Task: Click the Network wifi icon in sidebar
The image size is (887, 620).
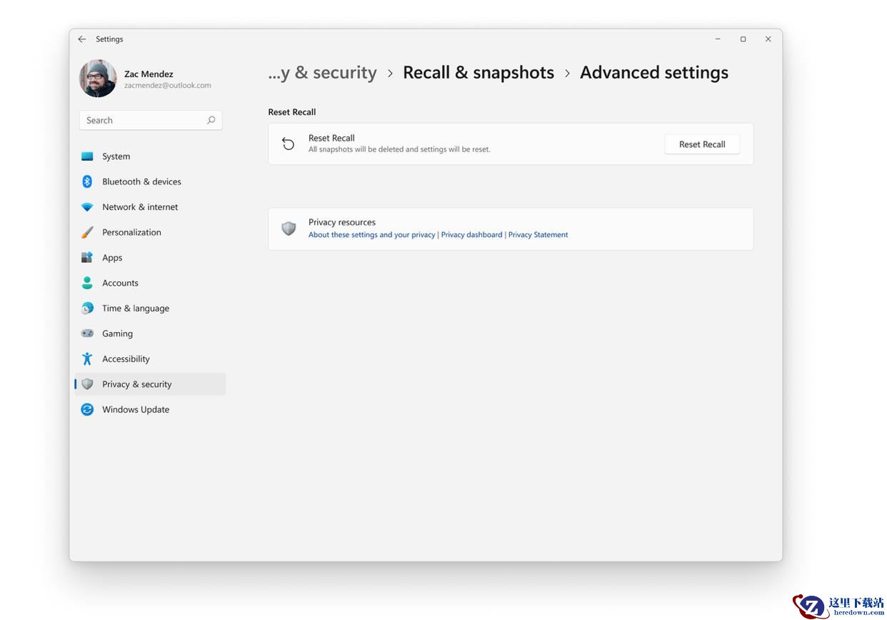Action: point(87,207)
